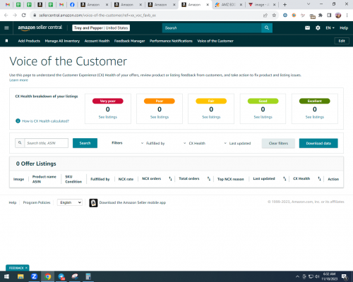The width and height of the screenshot is (353, 282).
Task: Open the messages envelope icon
Action: point(307,27)
